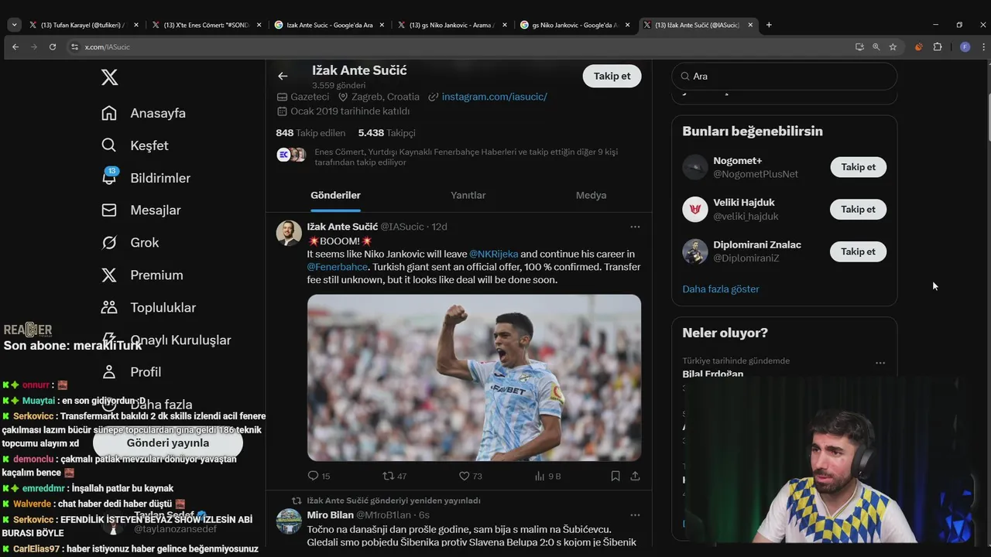
Task: Share the Niko Jankovic post
Action: coord(635,476)
